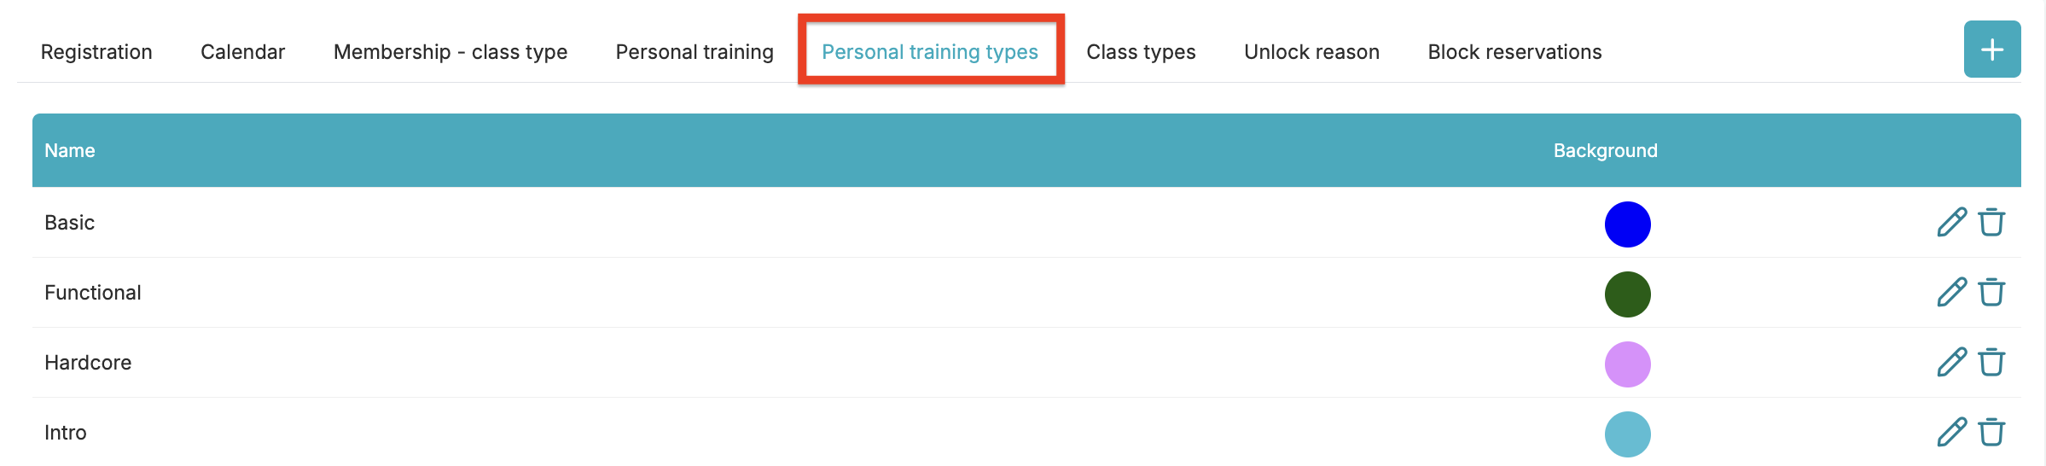Switch to the Calendar tab
This screenshot has height=466, width=2046.
pyautogui.click(x=242, y=52)
